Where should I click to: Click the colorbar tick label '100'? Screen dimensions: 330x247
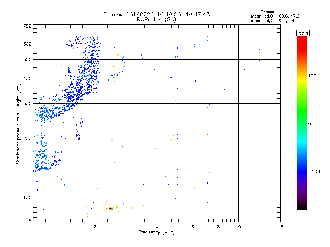tap(312, 76)
